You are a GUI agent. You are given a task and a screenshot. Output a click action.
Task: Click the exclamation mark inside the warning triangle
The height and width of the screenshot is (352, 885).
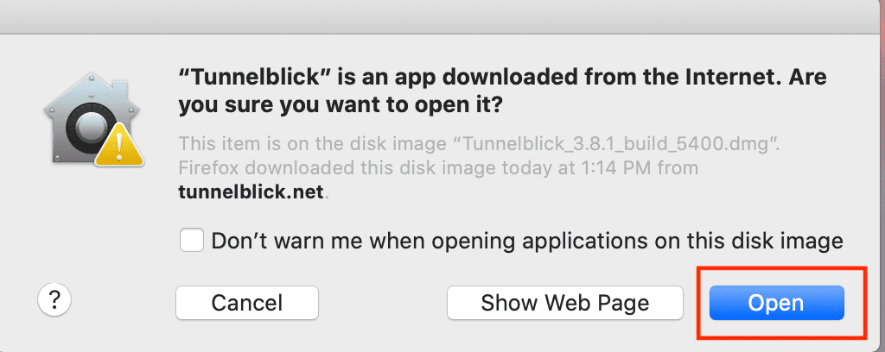point(119,148)
